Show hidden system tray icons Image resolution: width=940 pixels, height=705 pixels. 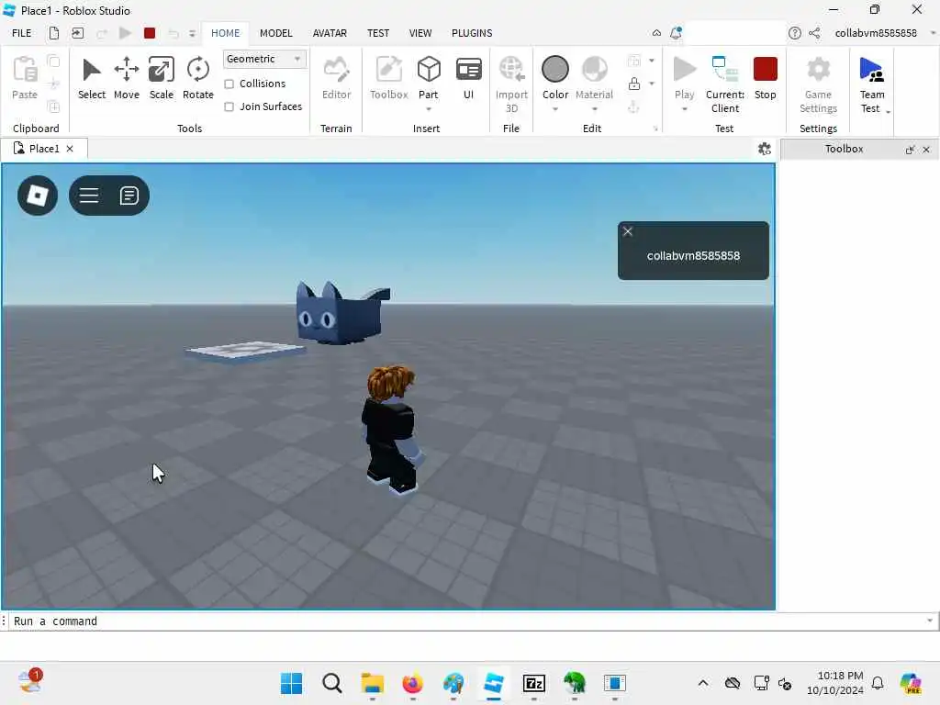point(702,683)
